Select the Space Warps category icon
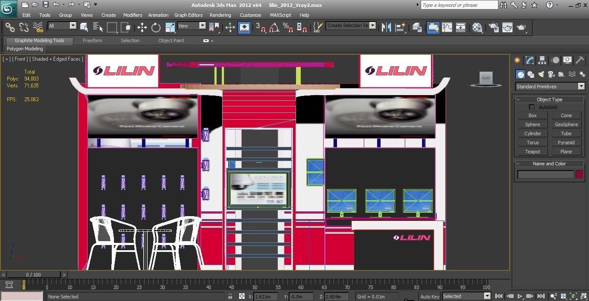The image size is (589, 301). [x=572, y=74]
